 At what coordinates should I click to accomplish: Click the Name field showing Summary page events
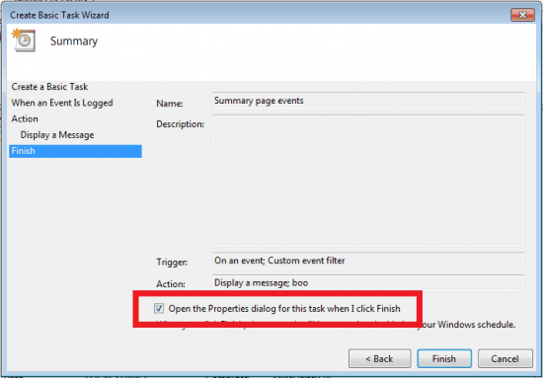coord(368,101)
